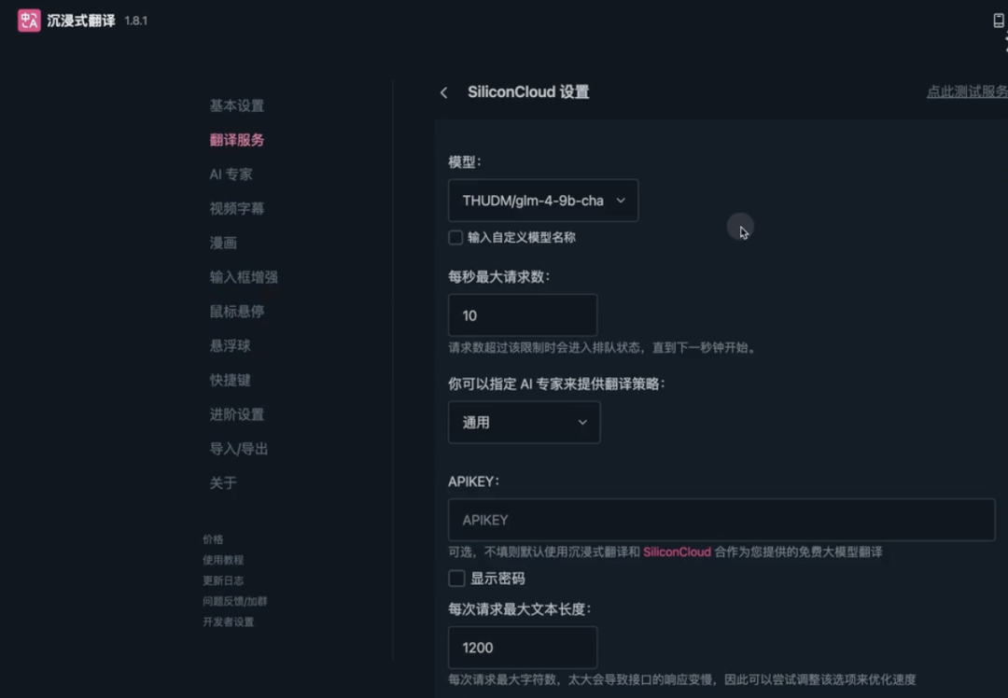
Task: Click the SiliconCloud link in the hint text
Action: 677,552
